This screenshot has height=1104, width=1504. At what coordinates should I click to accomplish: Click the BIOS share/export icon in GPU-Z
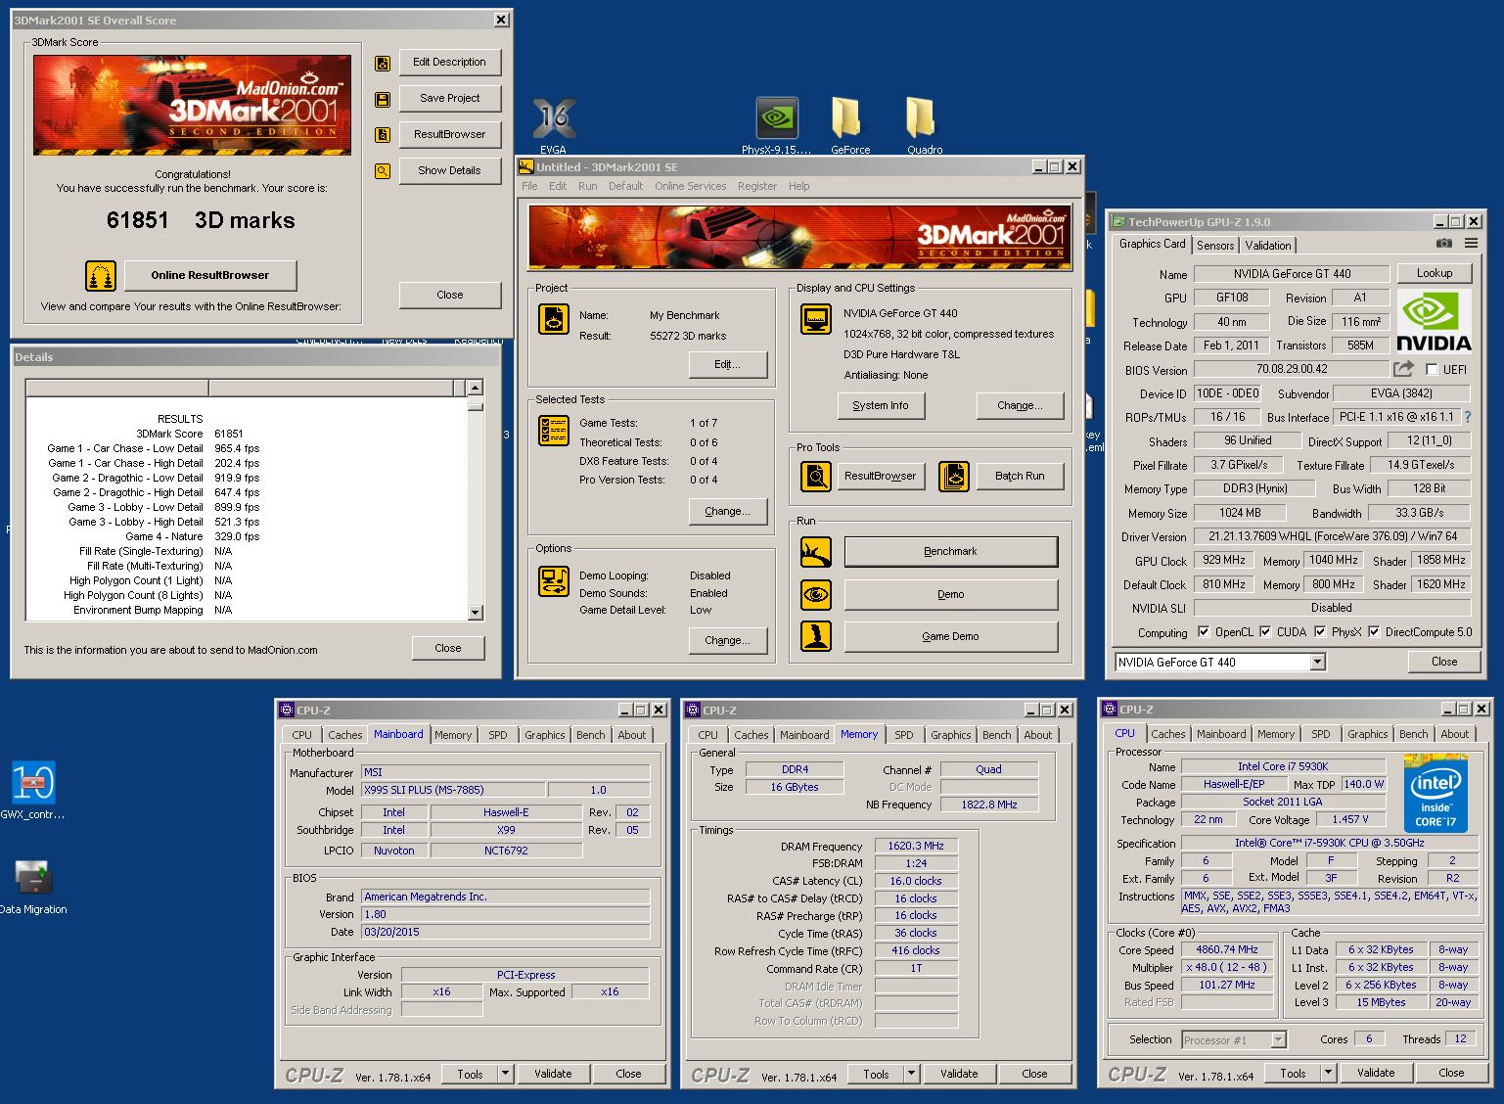tap(1404, 369)
